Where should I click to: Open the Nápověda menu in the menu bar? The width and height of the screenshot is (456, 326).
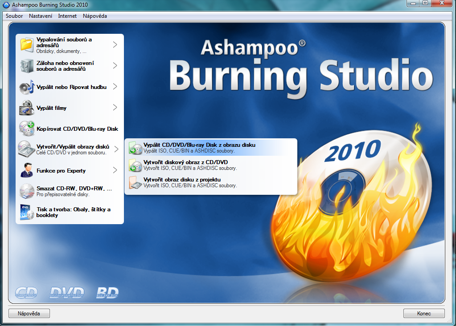pyautogui.click(x=95, y=16)
